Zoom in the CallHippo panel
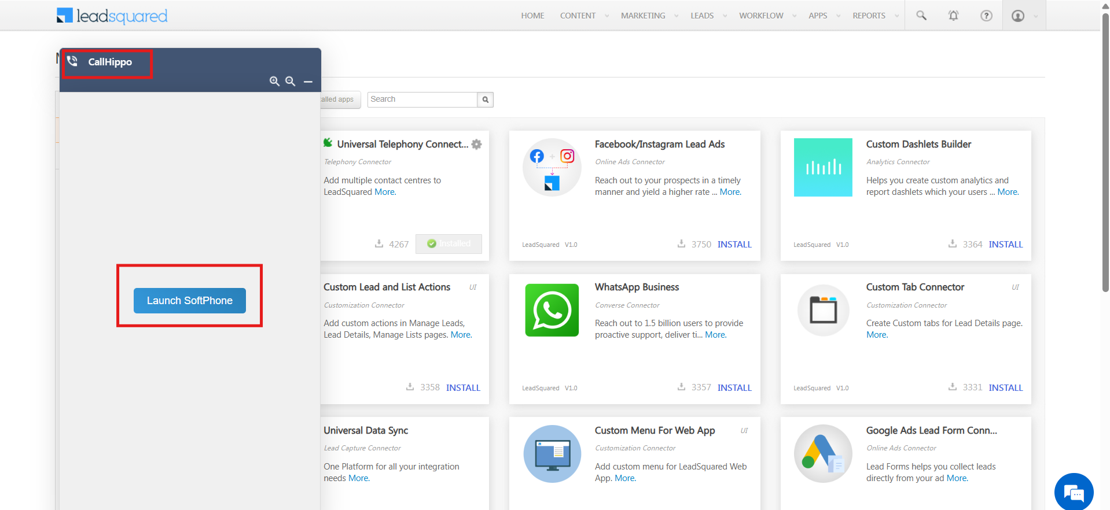This screenshot has height=510, width=1110. tap(274, 82)
